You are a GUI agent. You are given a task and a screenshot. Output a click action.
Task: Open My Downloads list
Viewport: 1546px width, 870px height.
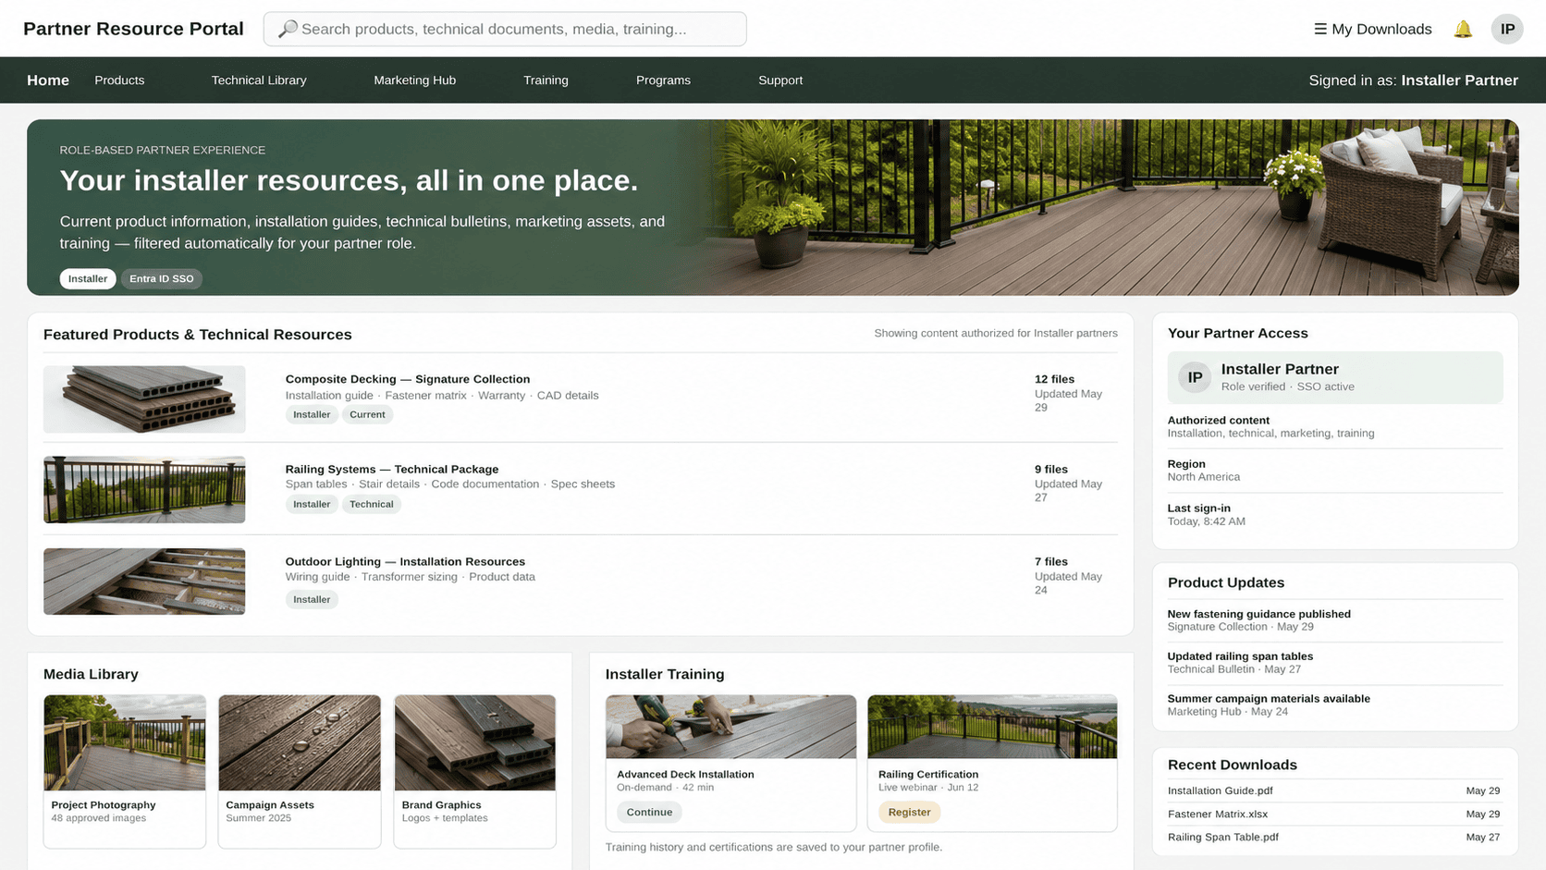[1372, 30]
